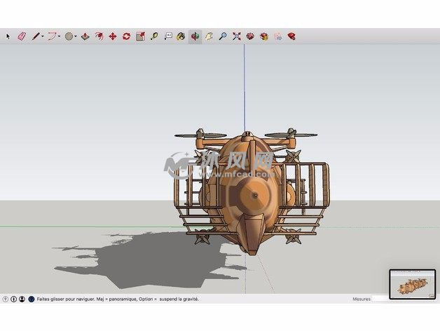Select the Zoom magnifier tool
440x331 pixels.
[x=223, y=36]
